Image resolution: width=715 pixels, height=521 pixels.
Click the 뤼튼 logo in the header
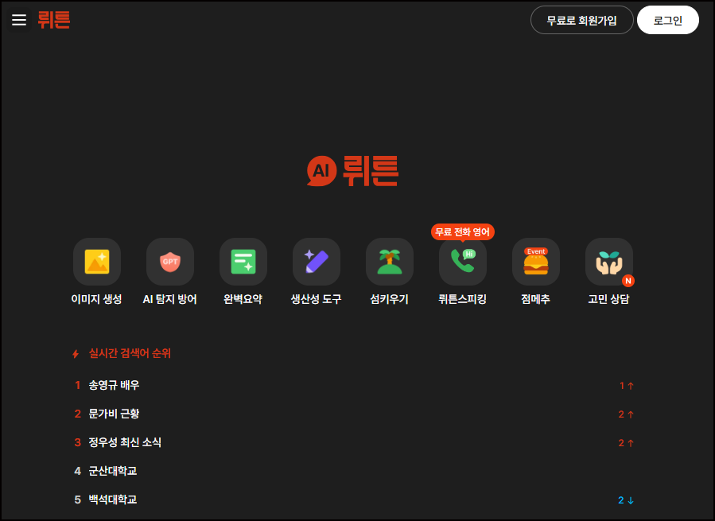pyautogui.click(x=53, y=19)
